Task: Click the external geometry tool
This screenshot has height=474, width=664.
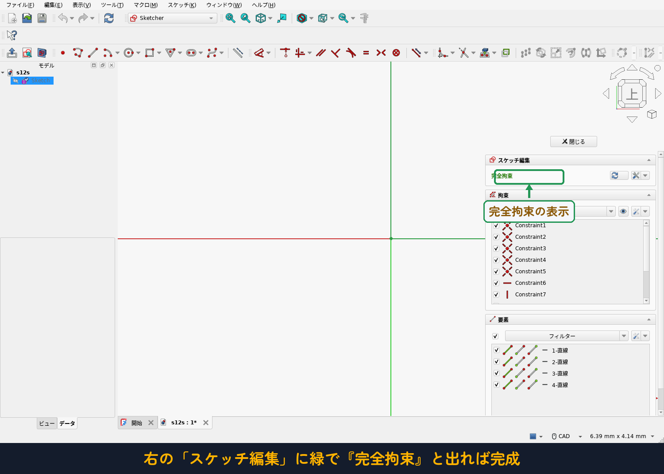Action: pyautogui.click(x=485, y=53)
